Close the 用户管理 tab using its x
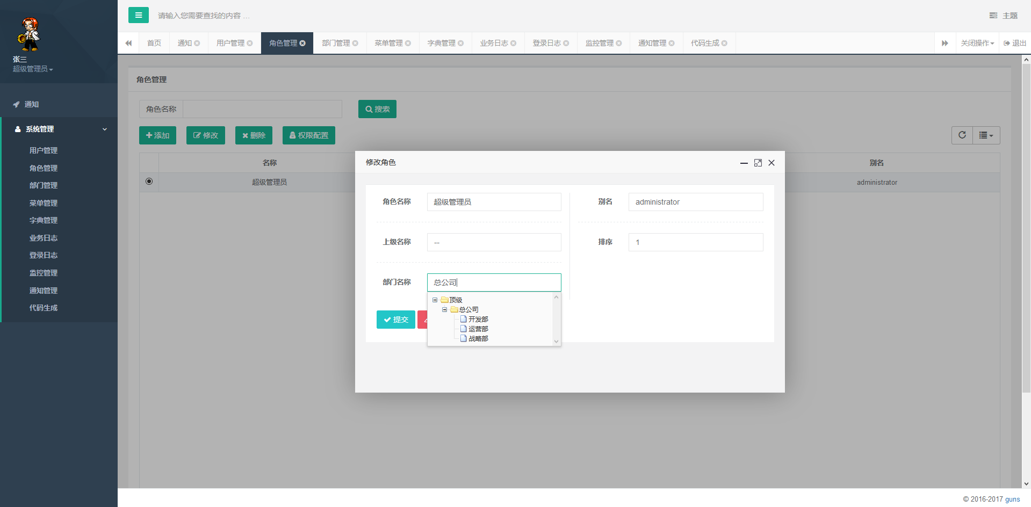 [x=250, y=44]
